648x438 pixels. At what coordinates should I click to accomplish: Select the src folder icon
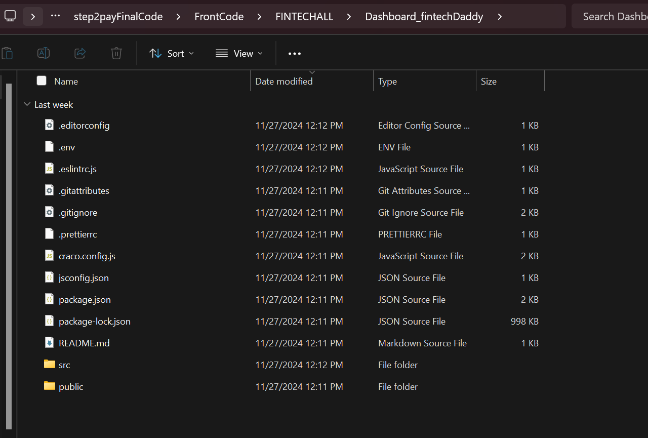click(x=49, y=365)
